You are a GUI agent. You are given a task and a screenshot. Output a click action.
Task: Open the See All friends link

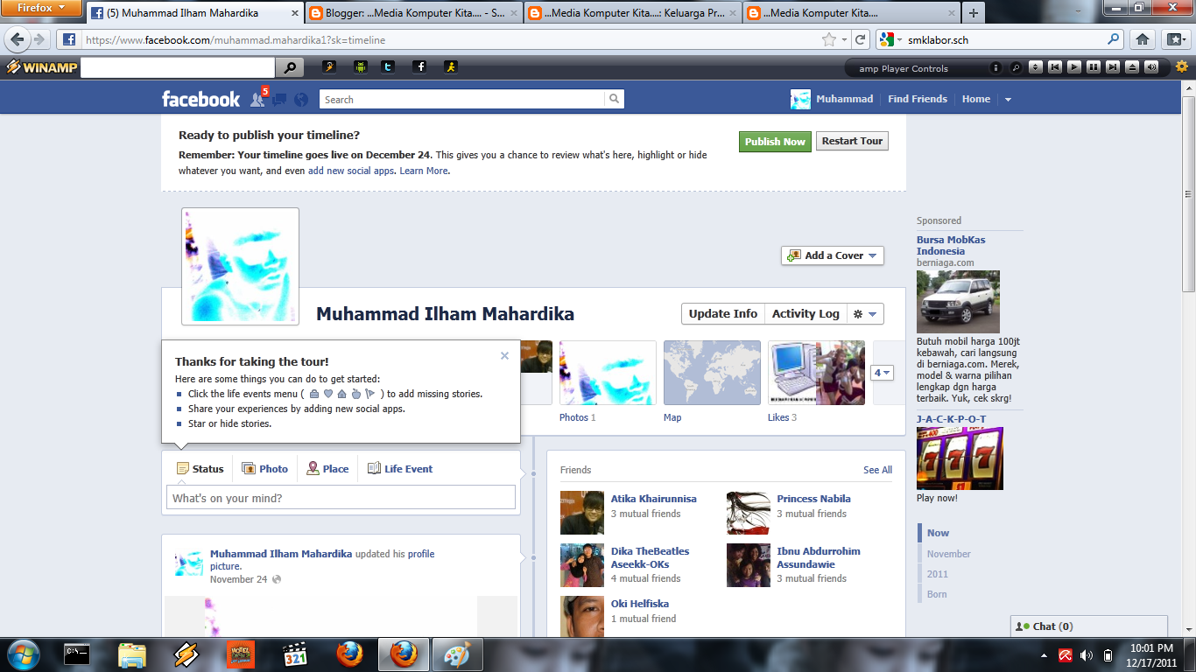(x=877, y=470)
